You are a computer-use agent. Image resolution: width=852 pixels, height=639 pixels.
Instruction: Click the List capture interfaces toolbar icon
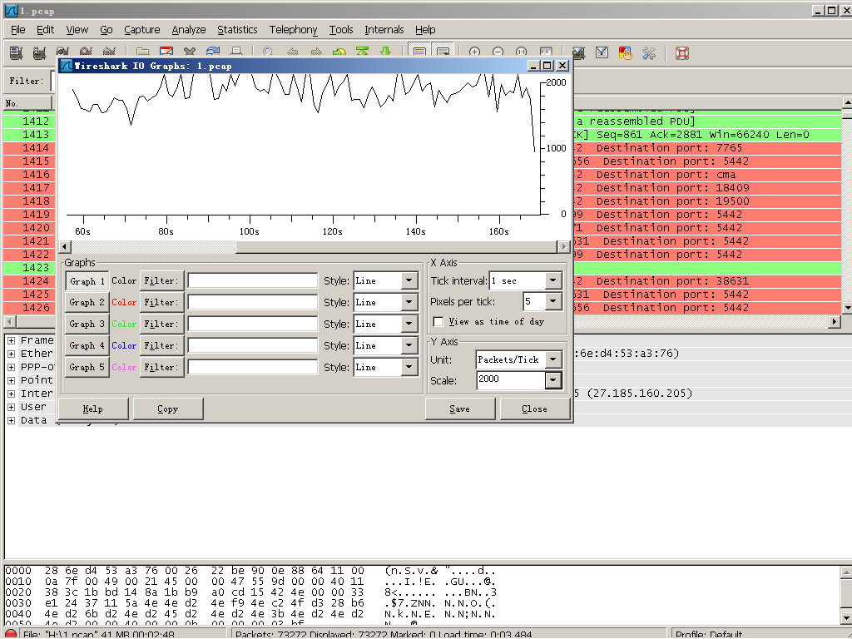[17, 52]
